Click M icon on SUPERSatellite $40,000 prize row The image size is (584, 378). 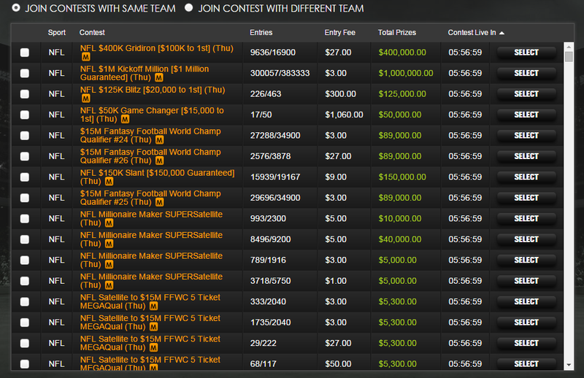pyautogui.click(x=109, y=244)
